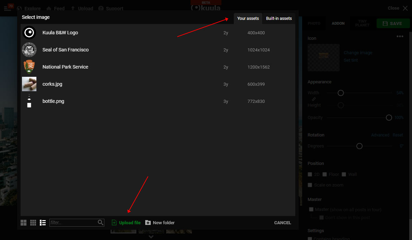This screenshot has width=412, height=240.
Task: Enable Master show on all posts checkbox
Action: coord(311,209)
